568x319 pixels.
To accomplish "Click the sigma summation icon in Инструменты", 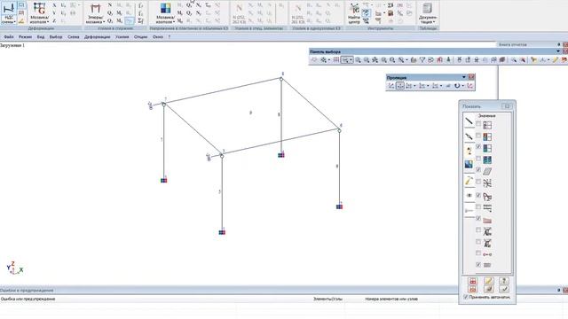I will point(390,5).
